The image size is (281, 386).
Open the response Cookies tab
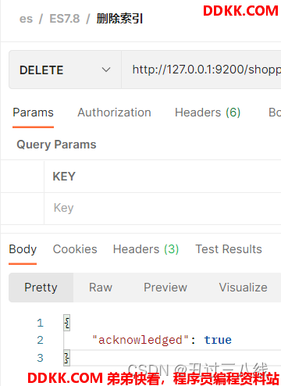click(x=75, y=249)
